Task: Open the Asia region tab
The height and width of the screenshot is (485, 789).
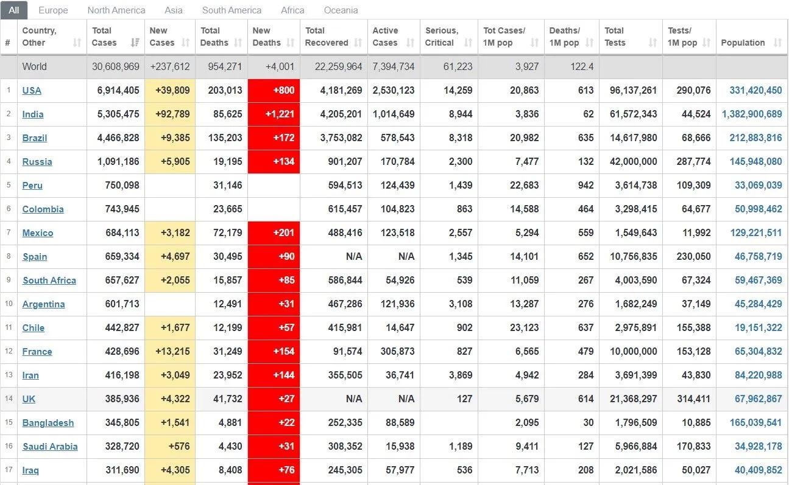Action: coord(174,10)
